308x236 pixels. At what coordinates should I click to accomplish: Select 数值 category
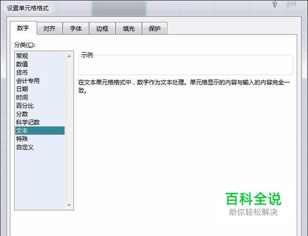click(x=40, y=64)
